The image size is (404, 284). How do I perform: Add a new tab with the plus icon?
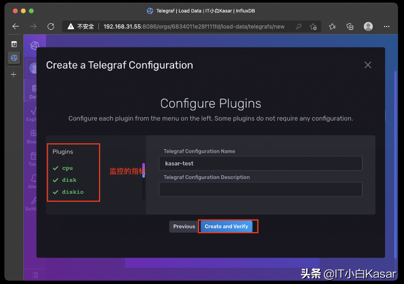pos(14,75)
